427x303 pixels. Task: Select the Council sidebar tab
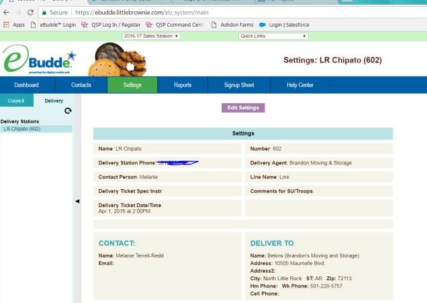(x=16, y=101)
